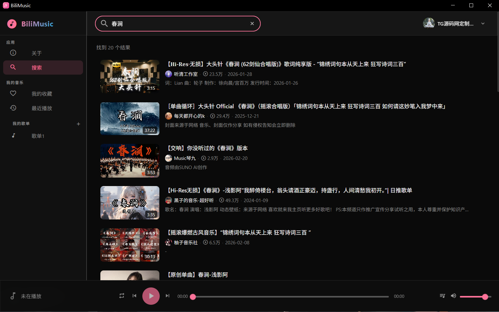The width and height of the screenshot is (499, 312).
Task: Toggle the repeat mode icon
Action: click(x=122, y=296)
